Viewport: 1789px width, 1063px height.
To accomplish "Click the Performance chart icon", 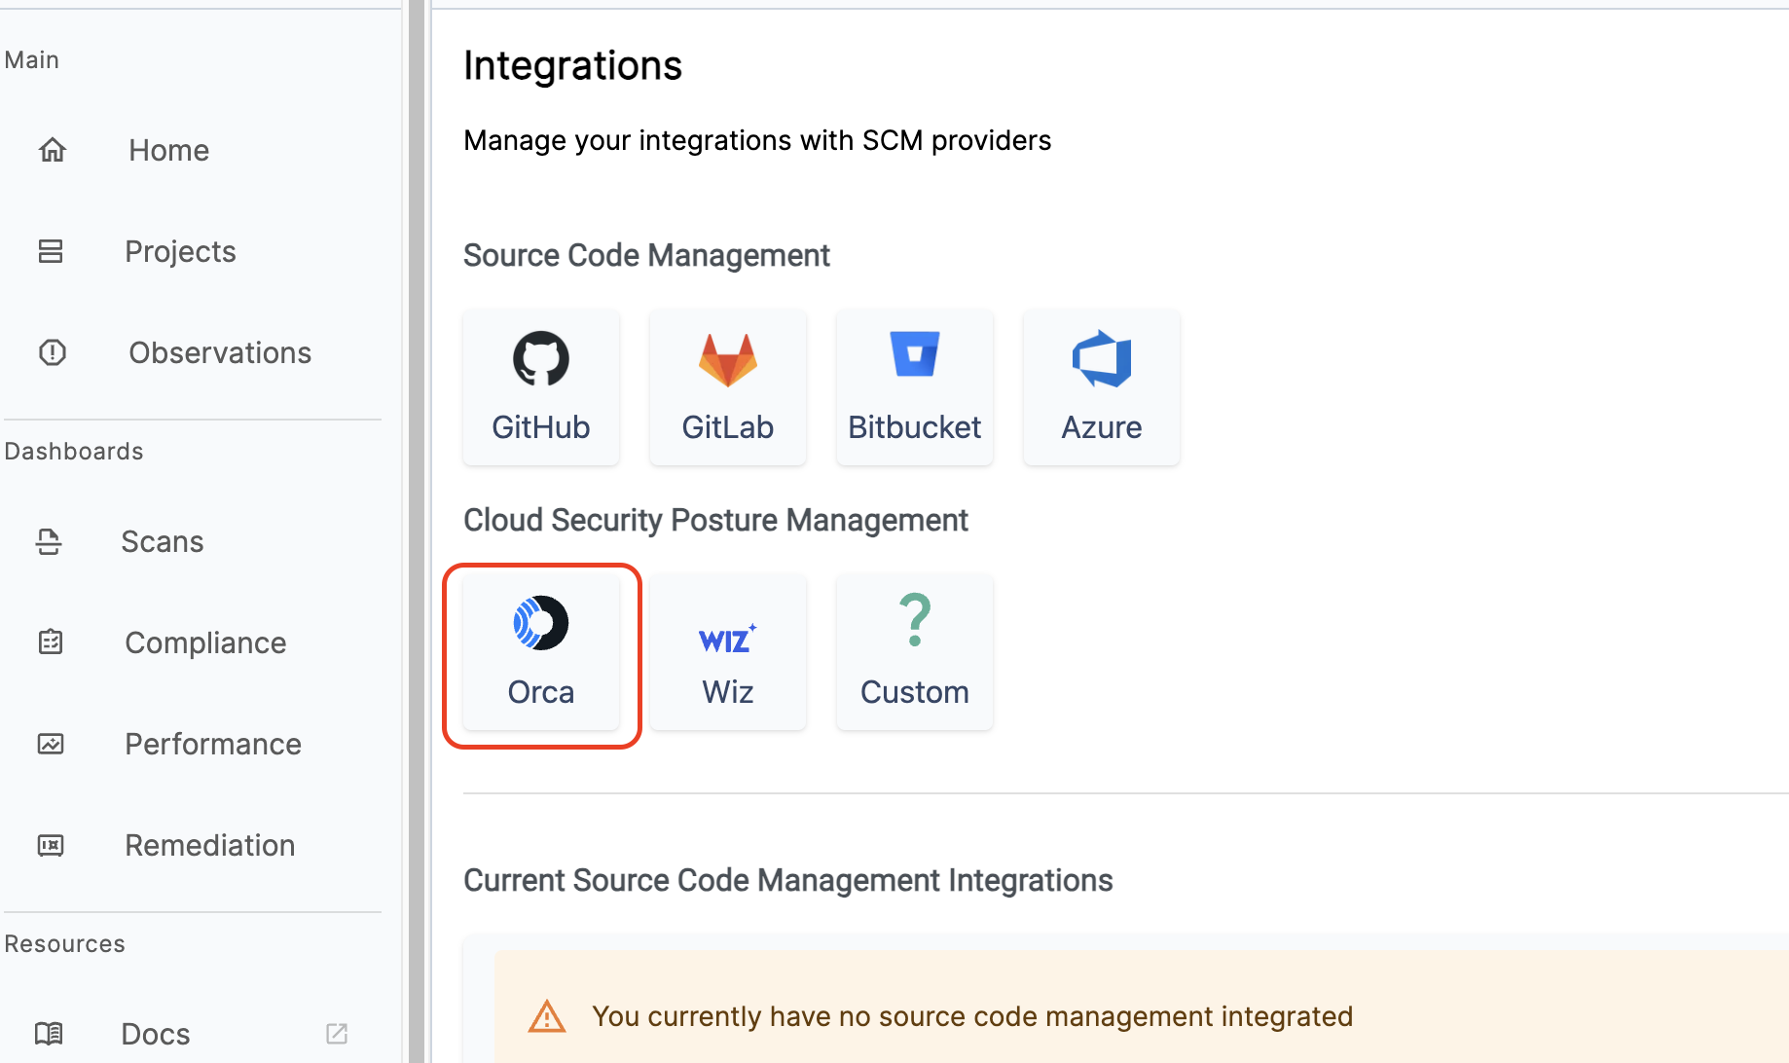I will pos(51,744).
